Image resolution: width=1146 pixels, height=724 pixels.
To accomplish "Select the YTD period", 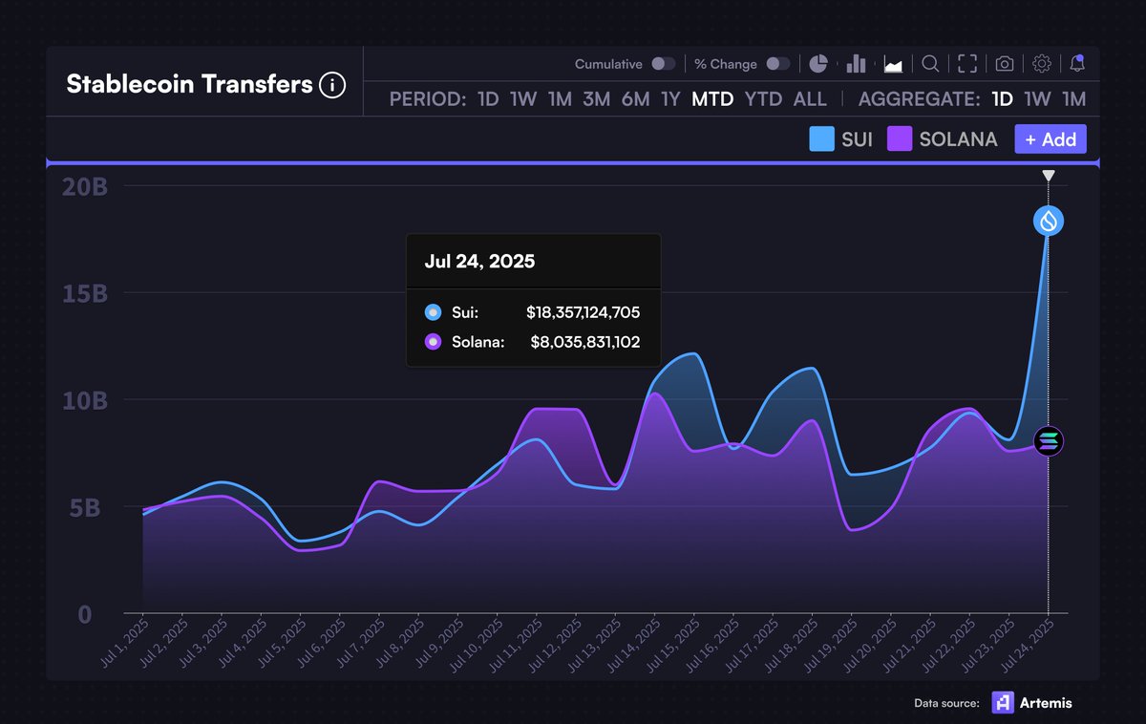I will click(x=763, y=99).
